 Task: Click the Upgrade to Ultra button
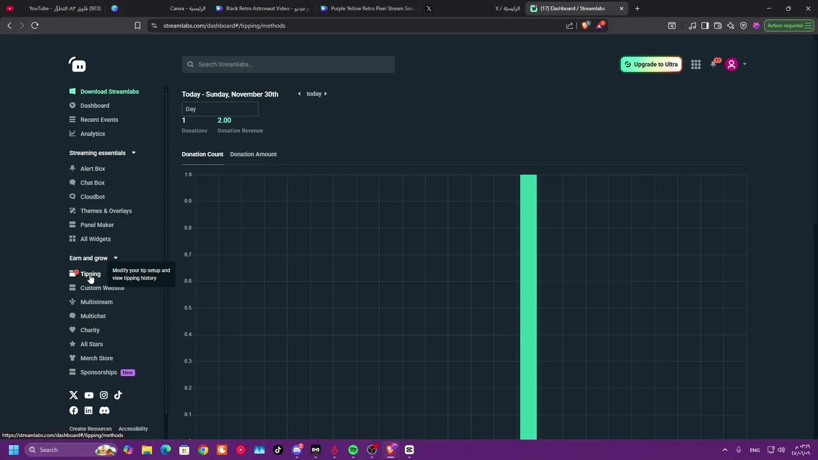point(651,65)
